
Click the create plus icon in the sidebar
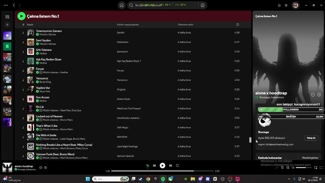(7, 25)
